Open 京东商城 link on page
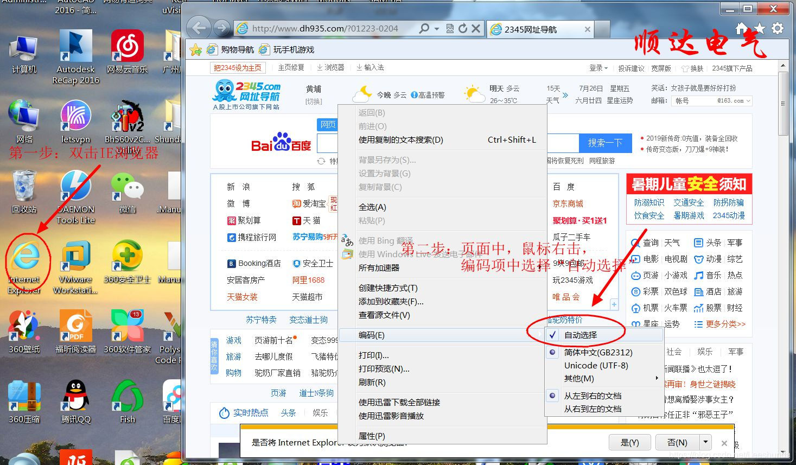Image resolution: width=796 pixels, height=465 pixels. pyautogui.click(x=568, y=203)
